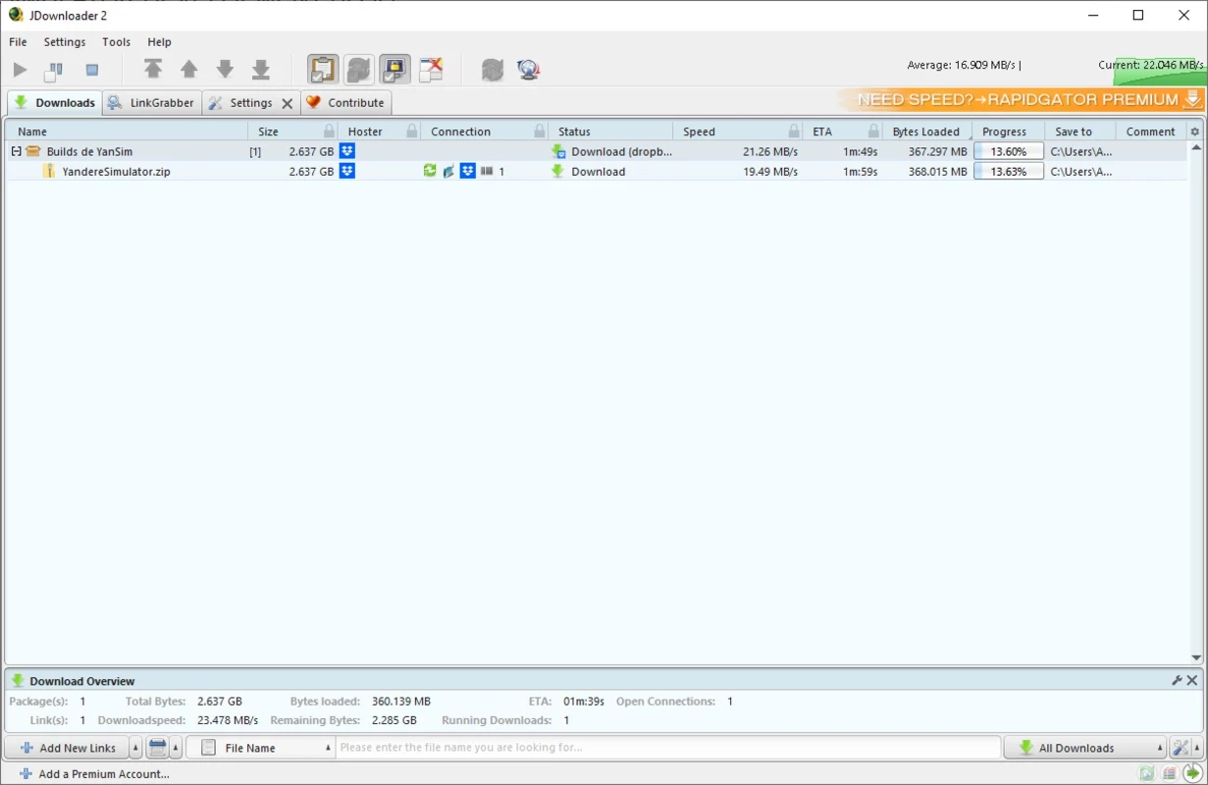Image resolution: width=1208 pixels, height=785 pixels.
Task: Click Dropbox hoster icon in package row
Action: (347, 151)
